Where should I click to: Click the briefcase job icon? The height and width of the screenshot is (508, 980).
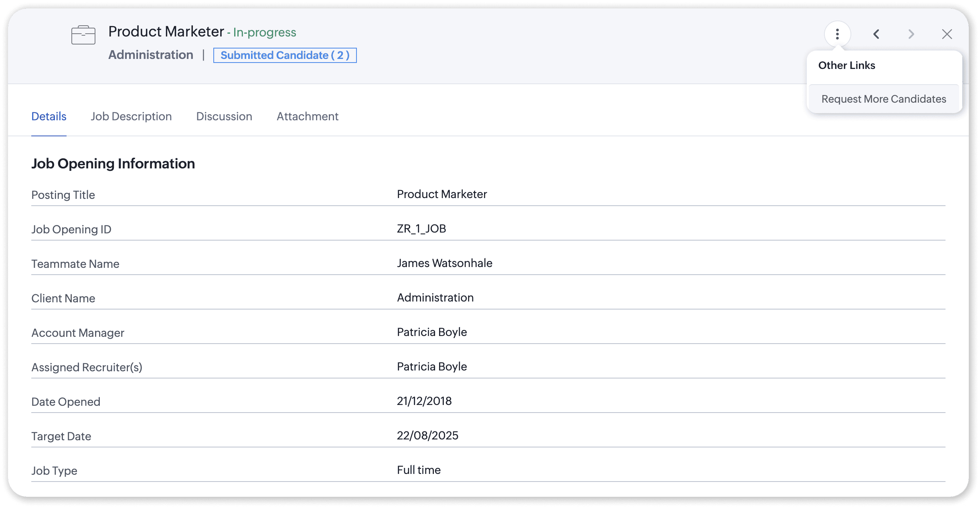83,35
